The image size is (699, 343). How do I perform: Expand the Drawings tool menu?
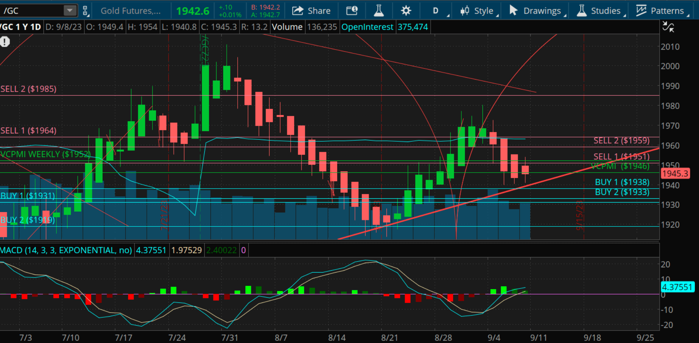(537, 11)
